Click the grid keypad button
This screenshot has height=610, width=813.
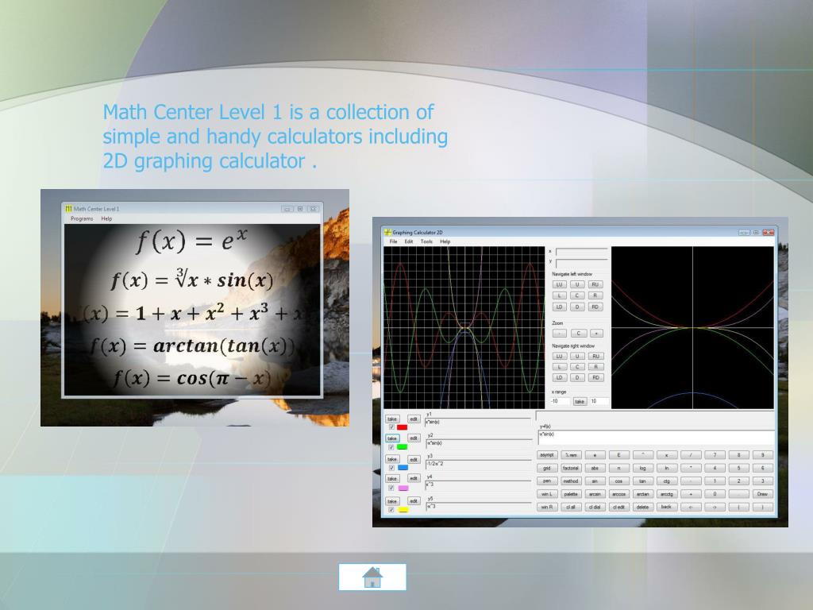click(547, 468)
